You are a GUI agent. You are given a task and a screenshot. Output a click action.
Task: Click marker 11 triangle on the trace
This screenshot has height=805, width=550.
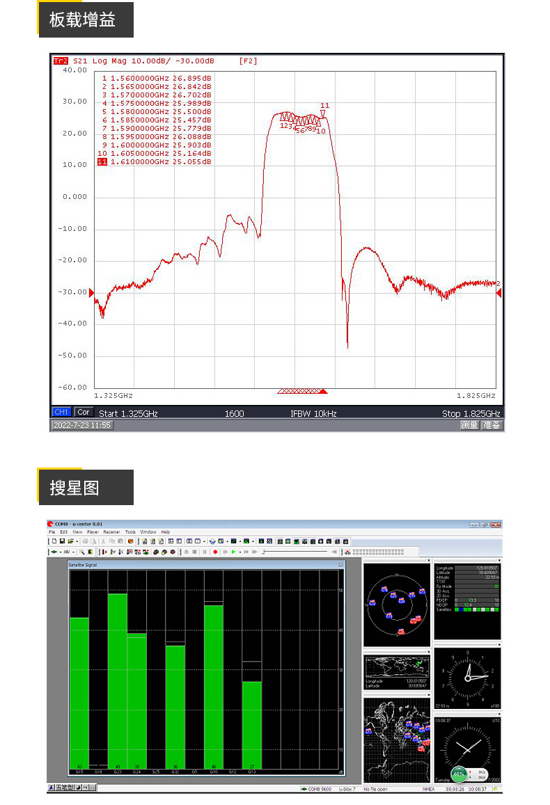pyautogui.click(x=323, y=113)
